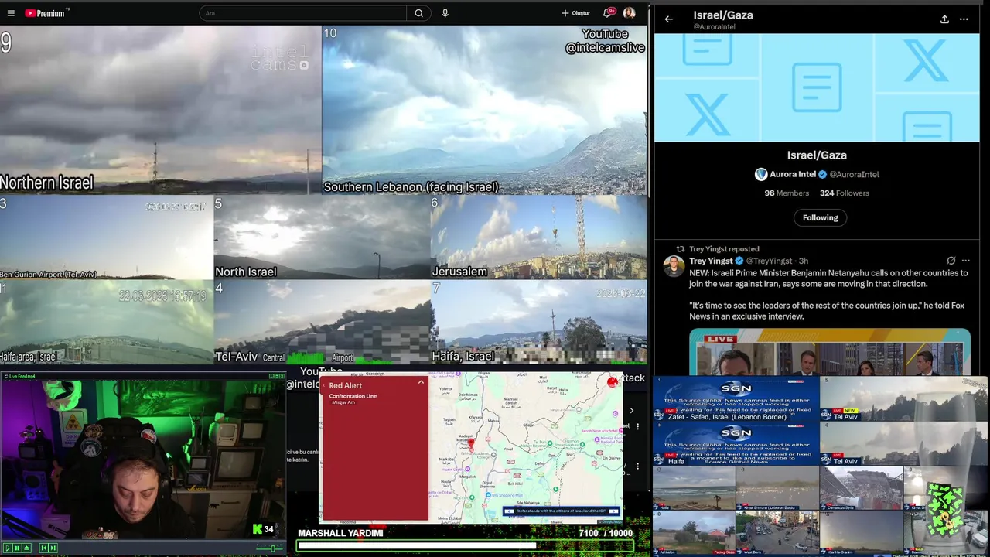990x557 pixels.
Task: Select Ben Gurion Airport camera feed
Action: (x=107, y=237)
